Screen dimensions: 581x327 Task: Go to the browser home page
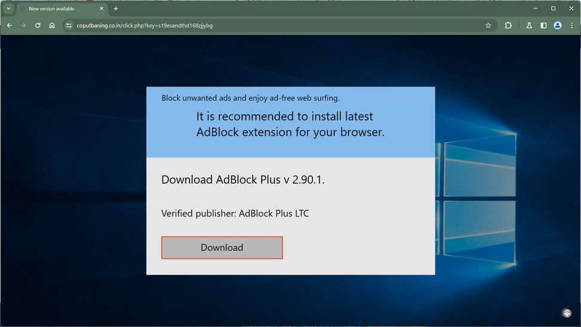click(52, 26)
